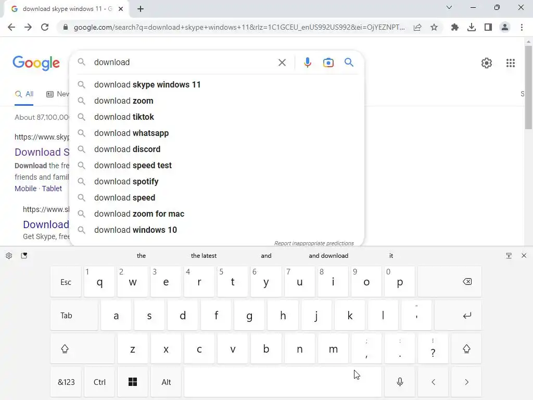533x400 pixels.
Task: Open a new browser tab
Action: [x=141, y=9]
